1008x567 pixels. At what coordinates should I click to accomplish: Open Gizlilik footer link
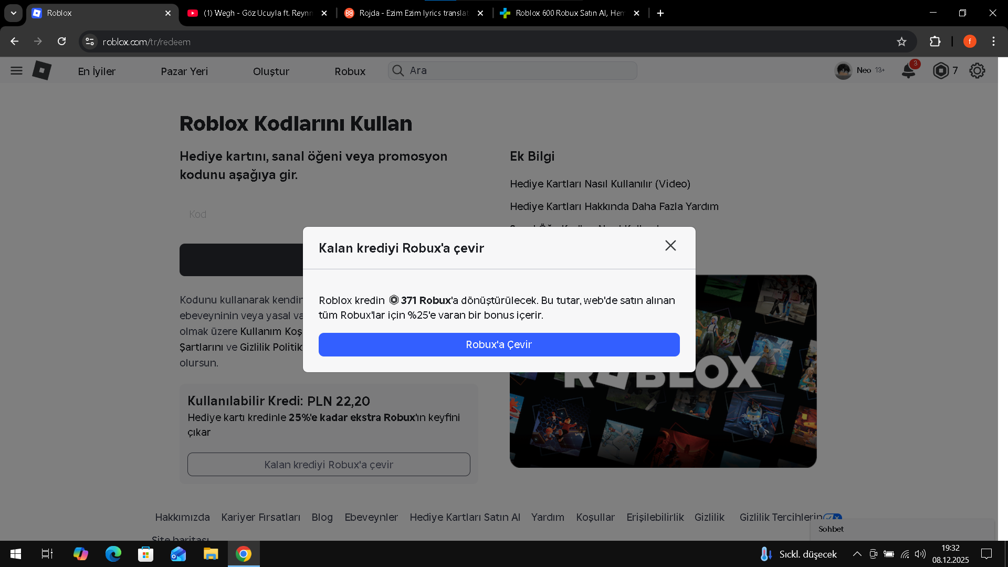[x=709, y=517]
